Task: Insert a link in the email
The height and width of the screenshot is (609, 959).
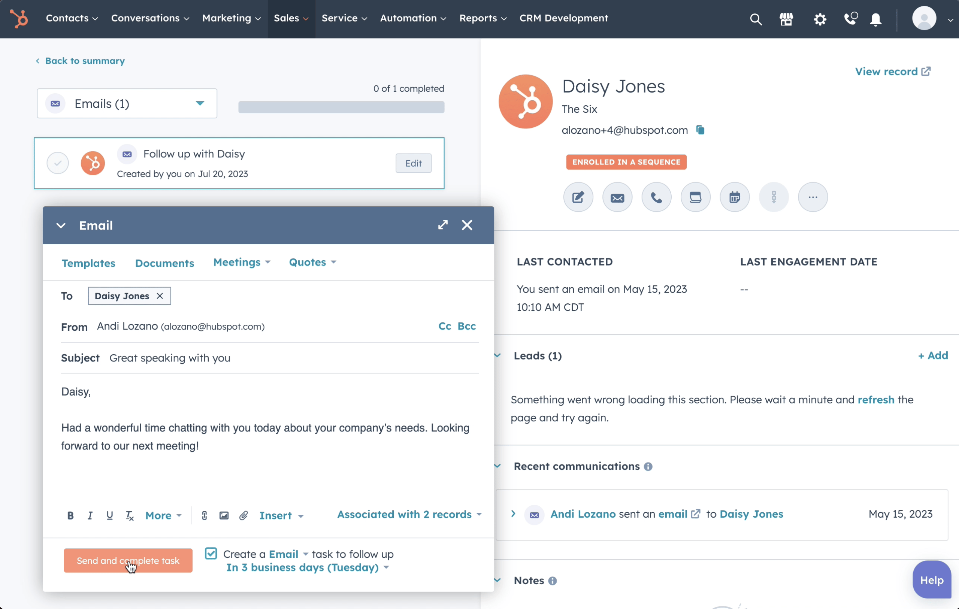Action: (204, 515)
